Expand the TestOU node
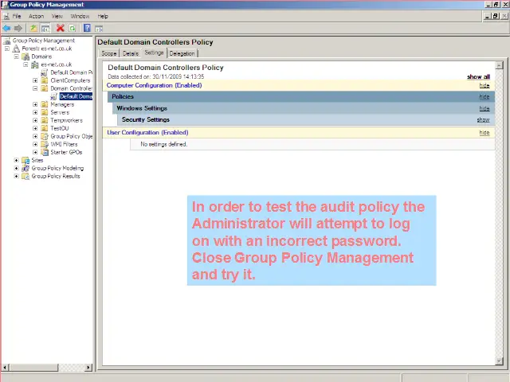The width and height of the screenshot is (510, 382). tap(35, 128)
